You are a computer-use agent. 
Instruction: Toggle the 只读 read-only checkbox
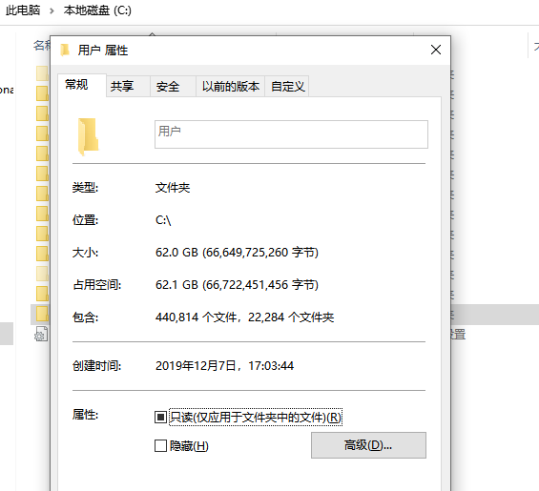[160, 418]
